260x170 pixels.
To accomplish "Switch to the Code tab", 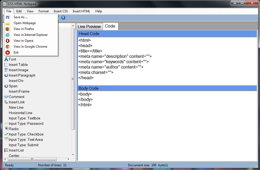I will click(110, 26).
